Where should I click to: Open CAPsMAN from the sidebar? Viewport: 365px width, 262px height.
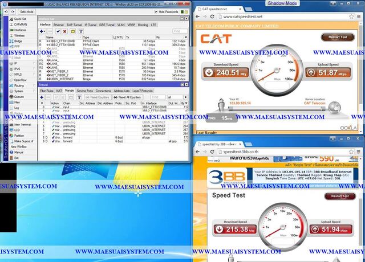click(21, 24)
